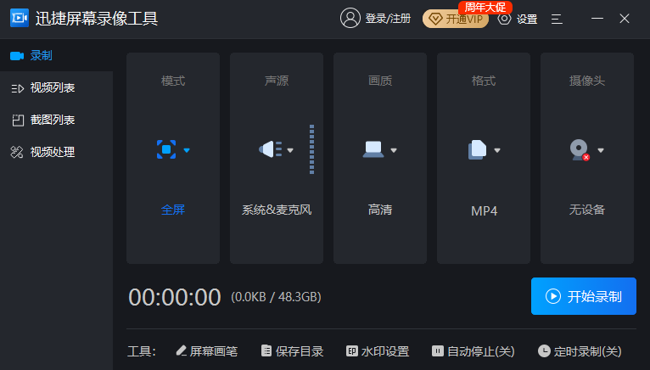Start recording with 开始录制 button
Viewport: 650px width, 370px height.
[584, 296]
